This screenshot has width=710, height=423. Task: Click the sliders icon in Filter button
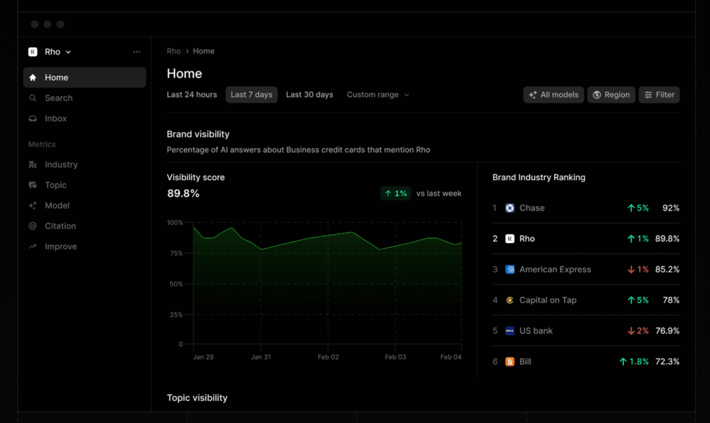tap(648, 95)
